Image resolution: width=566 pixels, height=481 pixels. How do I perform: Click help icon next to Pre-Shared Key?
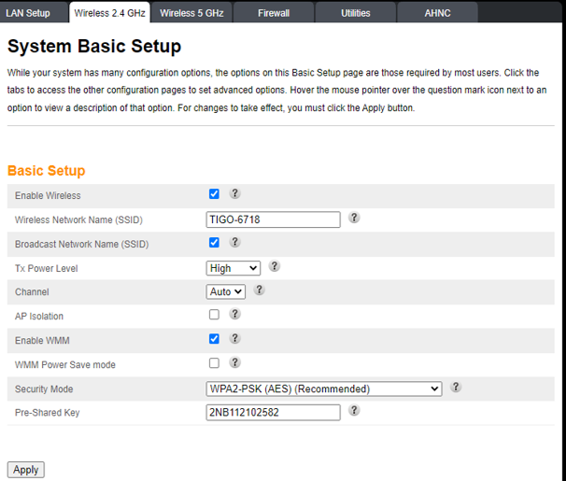pyautogui.click(x=354, y=410)
